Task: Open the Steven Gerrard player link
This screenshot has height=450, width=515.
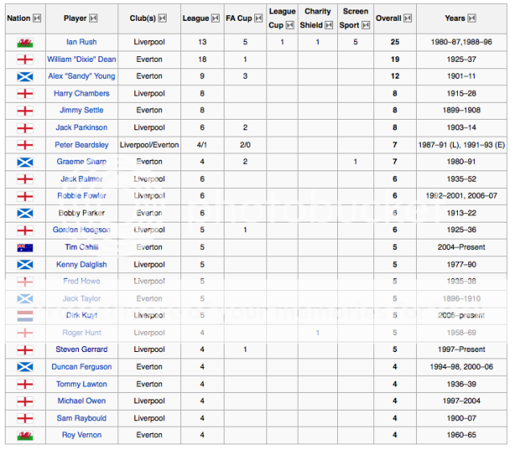Action: click(81, 350)
